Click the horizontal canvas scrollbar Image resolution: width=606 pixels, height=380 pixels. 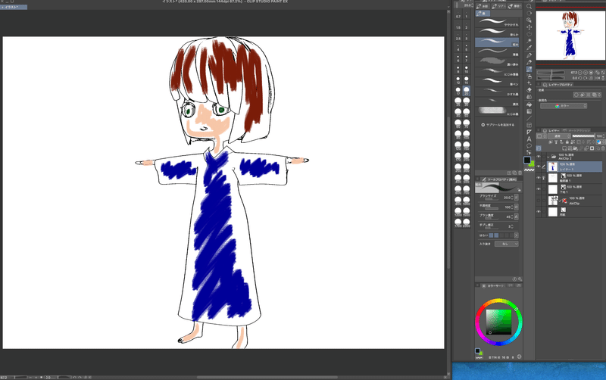coord(267,377)
